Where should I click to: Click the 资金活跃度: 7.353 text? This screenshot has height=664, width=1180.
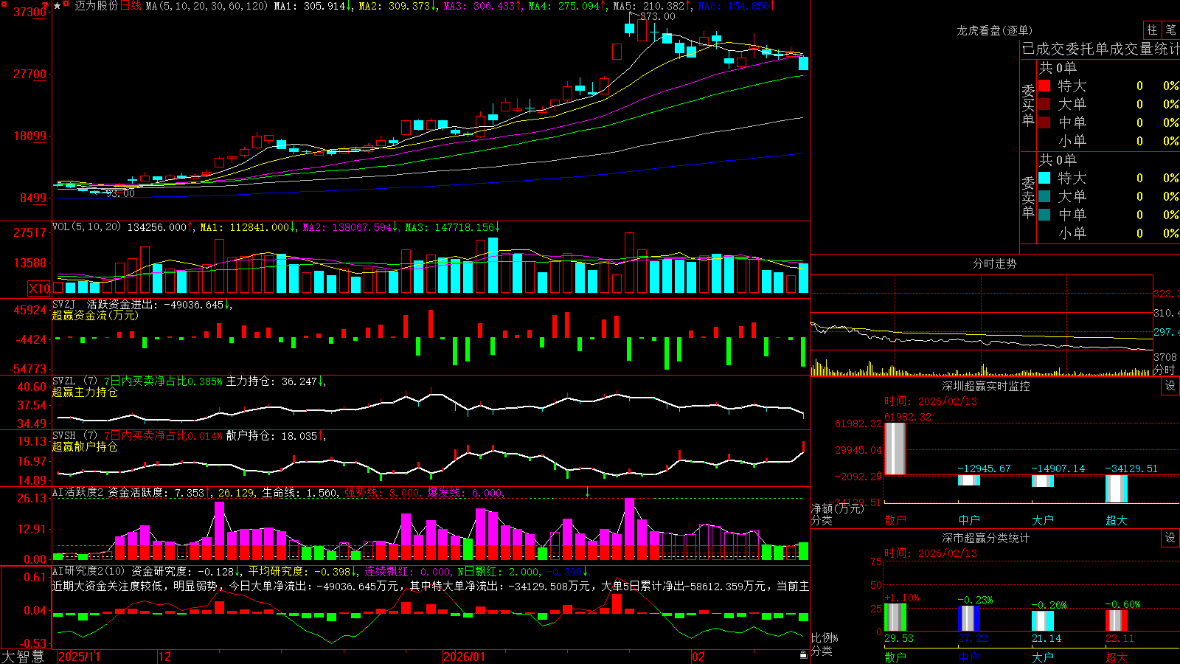pos(156,493)
